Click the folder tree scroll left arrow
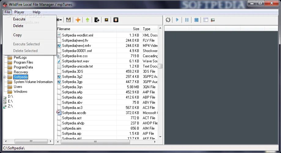 6,141
